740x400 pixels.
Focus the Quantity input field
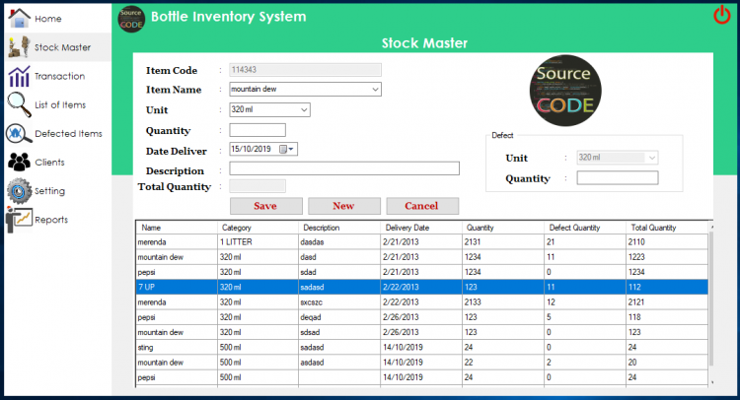click(258, 130)
